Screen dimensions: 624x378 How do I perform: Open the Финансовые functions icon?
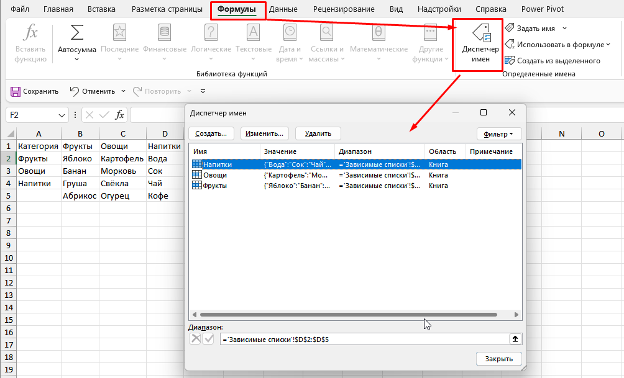pos(164,34)
